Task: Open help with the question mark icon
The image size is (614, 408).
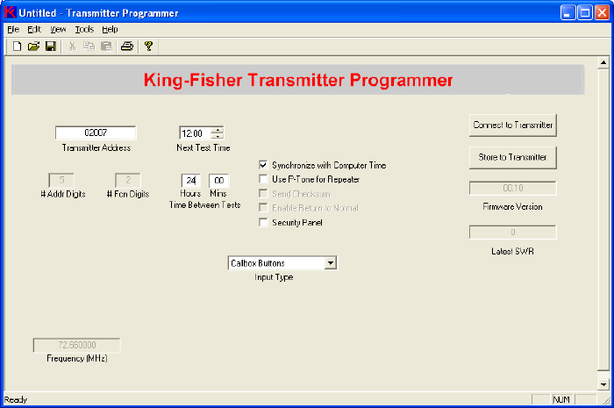Action: pyautogui.click(x=148, y=47)
